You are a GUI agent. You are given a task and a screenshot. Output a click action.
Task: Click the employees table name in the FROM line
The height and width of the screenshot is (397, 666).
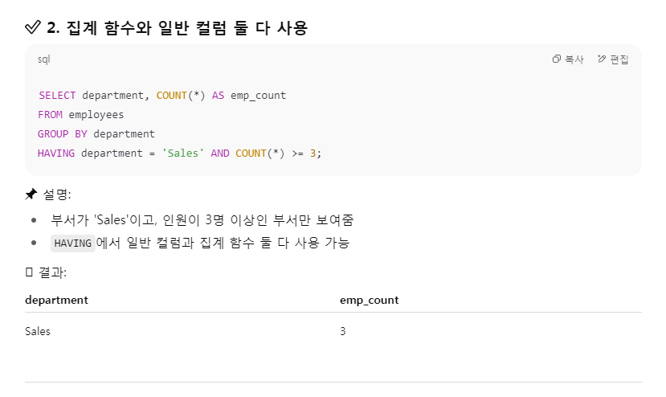(96, 115)
